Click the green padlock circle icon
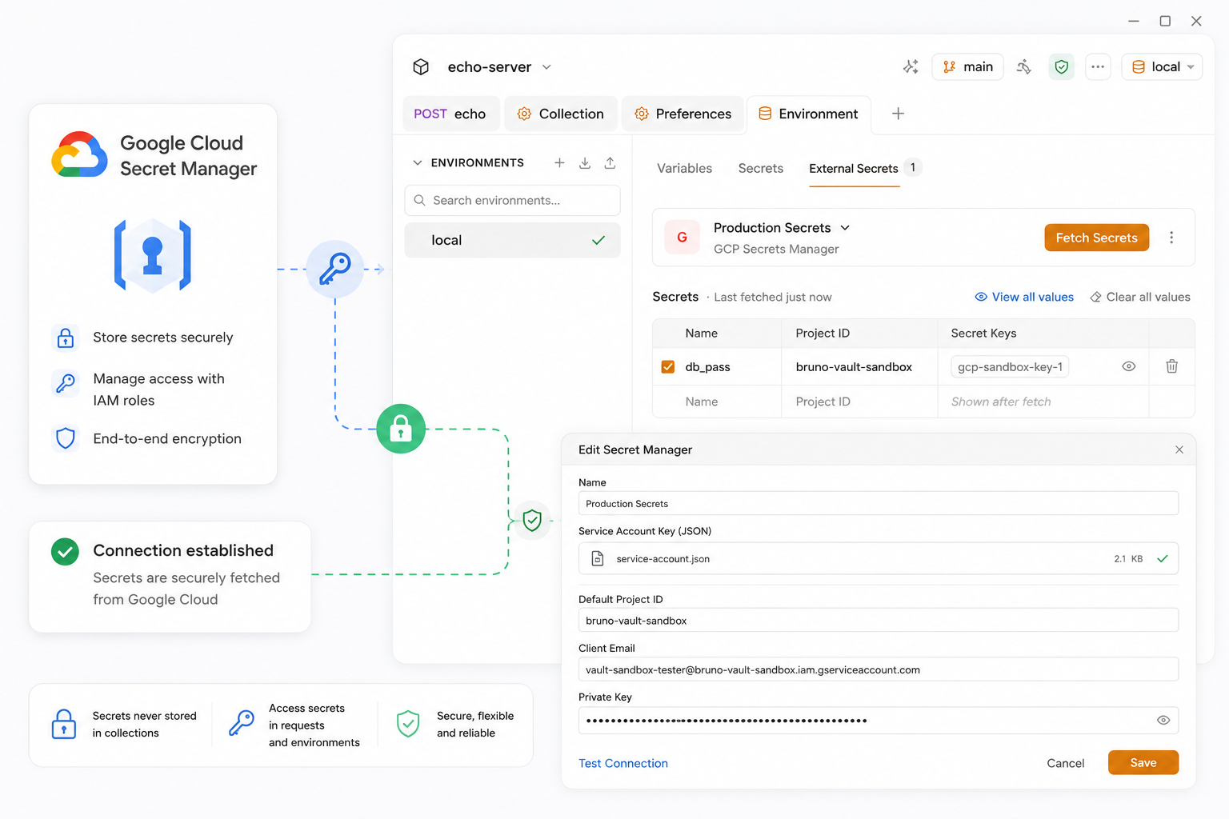This screenshot has width=1229, height=819. click(401, 429)
